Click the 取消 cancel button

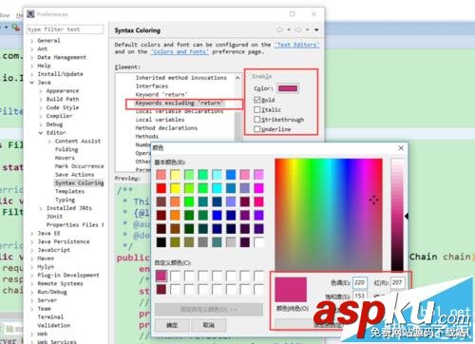click(x=209, y=325)
